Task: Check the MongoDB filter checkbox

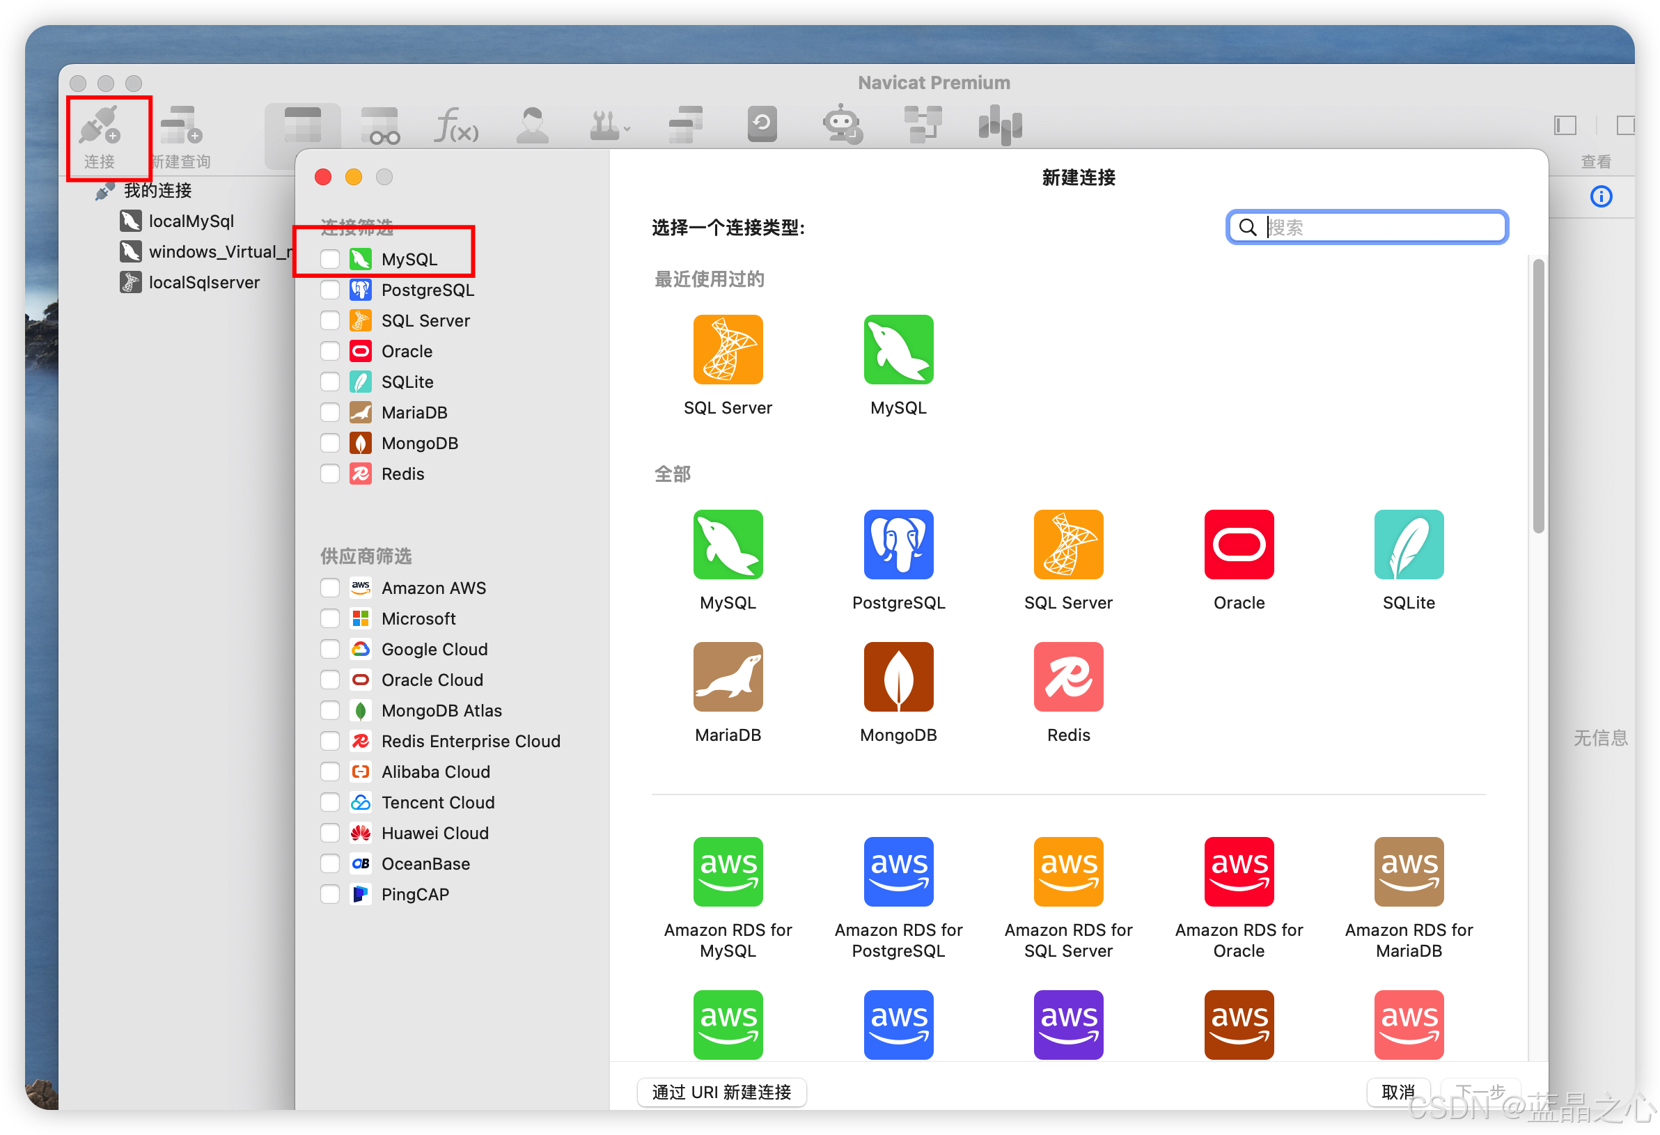Action: pyautogui.click(x=330, y=444)
